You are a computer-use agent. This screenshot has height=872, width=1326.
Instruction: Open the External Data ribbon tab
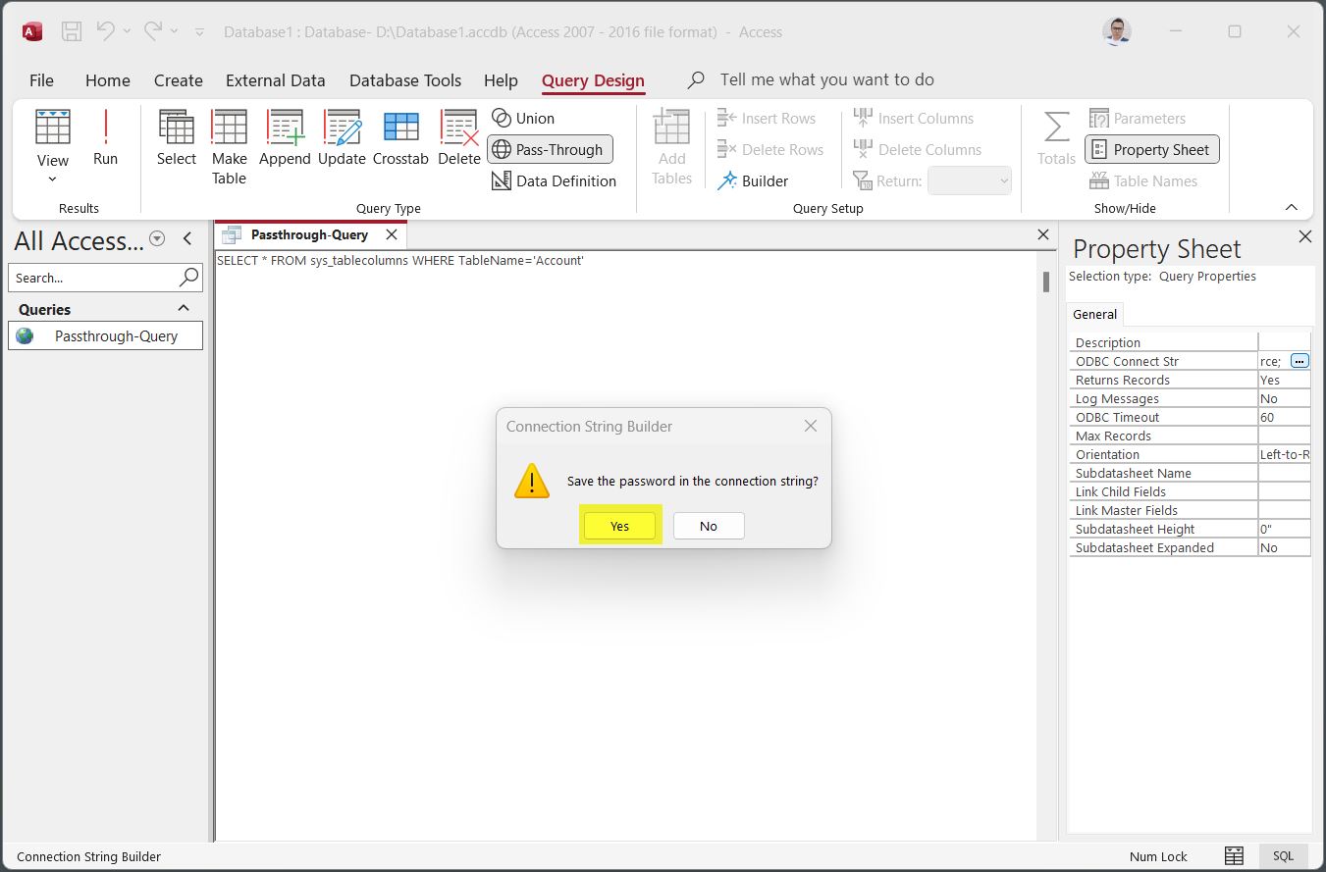click(x=275, y=80)
